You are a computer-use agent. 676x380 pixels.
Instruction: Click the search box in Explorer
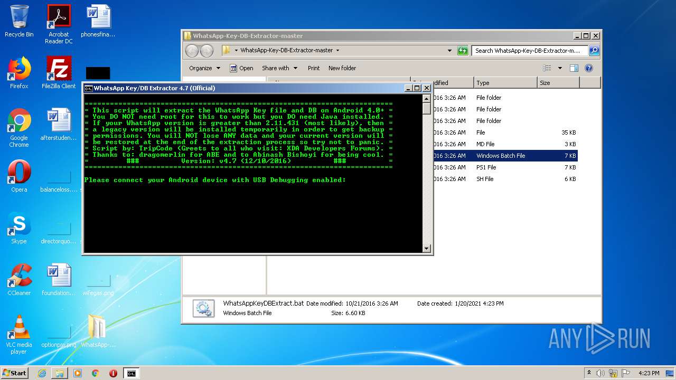coord(529,51)
